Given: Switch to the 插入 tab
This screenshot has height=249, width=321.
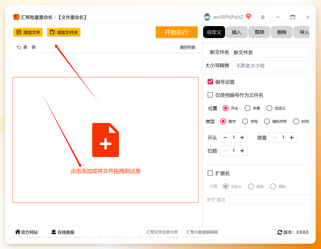Looking at the screenshot, I should click(236, 32).
